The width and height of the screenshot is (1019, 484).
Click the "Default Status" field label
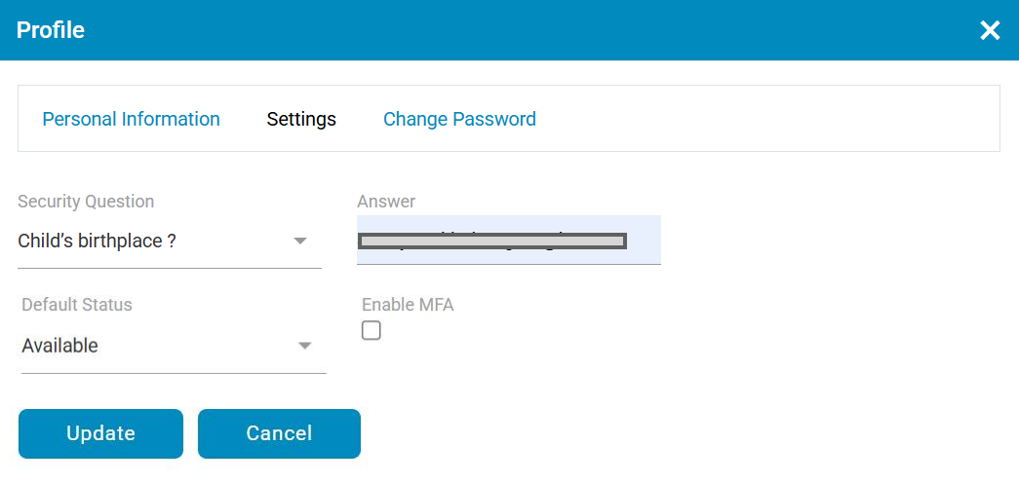click(77, 305)
